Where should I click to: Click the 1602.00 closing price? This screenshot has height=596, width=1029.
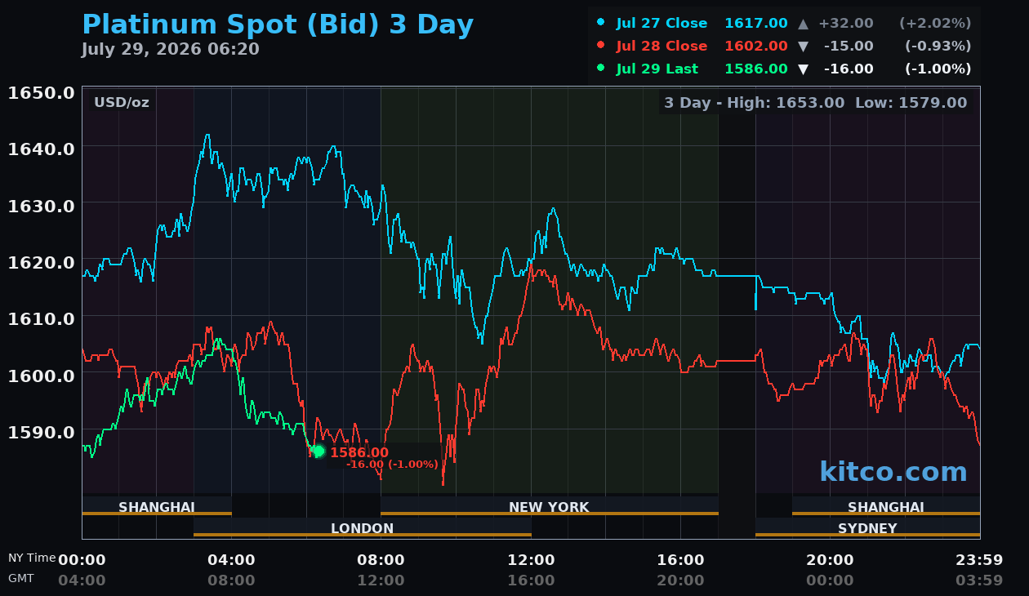click(x=756, y=47)
